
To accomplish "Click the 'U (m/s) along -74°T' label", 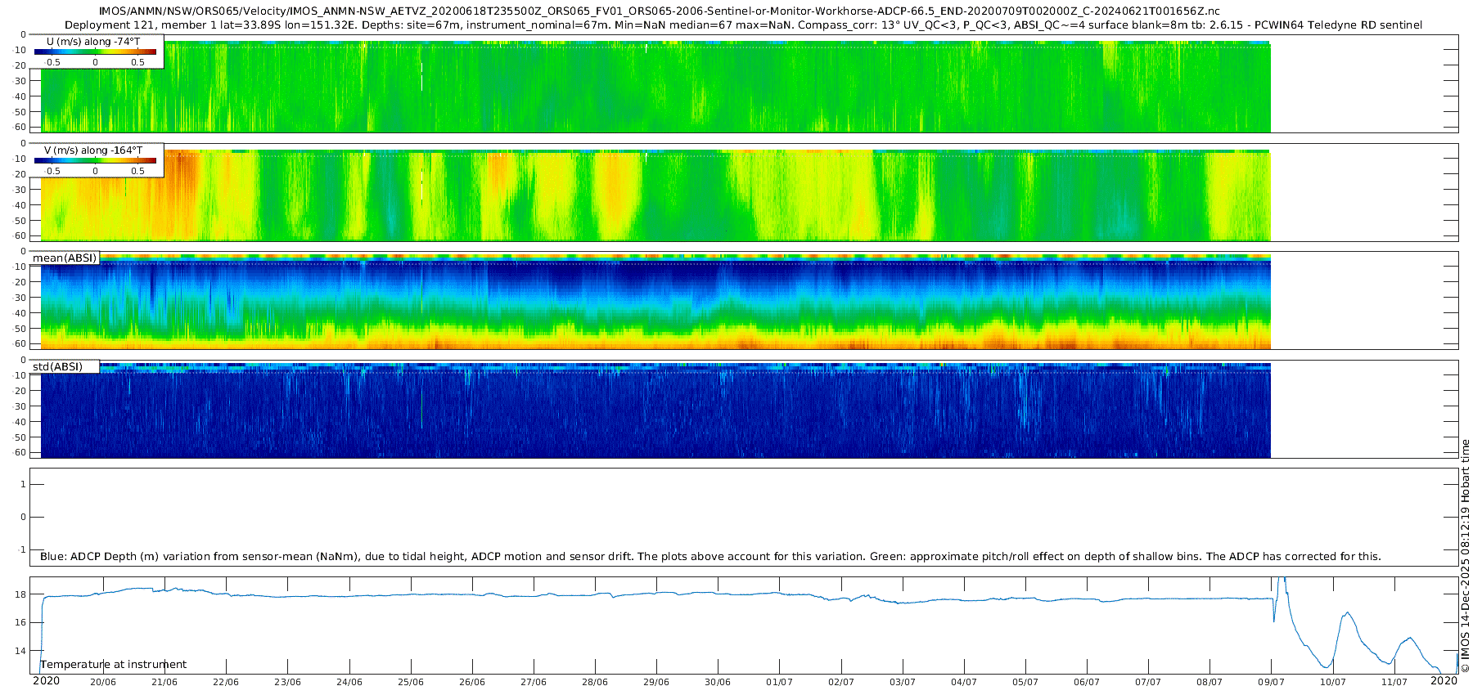I will tap(93, 41).
